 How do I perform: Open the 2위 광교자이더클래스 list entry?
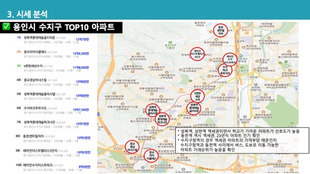[53, 54]
